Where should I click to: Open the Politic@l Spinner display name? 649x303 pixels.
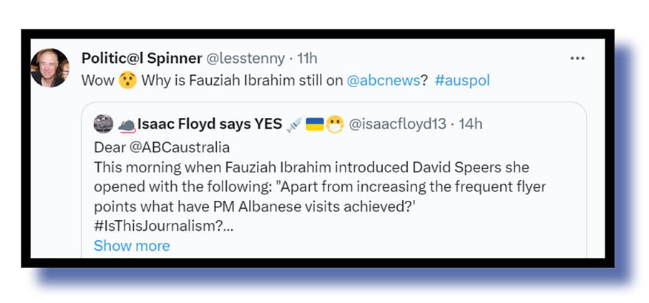pos(141,58)
